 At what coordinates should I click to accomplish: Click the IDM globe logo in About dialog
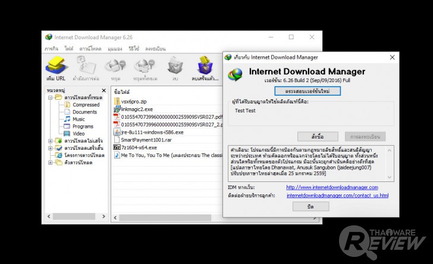tap(235, 74)
